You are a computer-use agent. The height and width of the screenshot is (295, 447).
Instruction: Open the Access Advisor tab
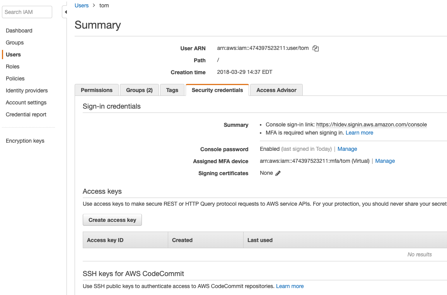pyautogui.click(x=276, y=90)
